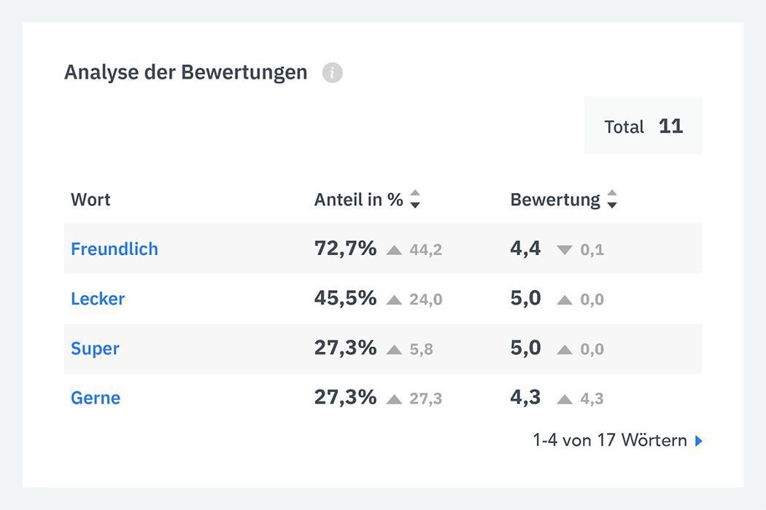Click the down trend arrow for Freundlich rating
This screenshot has height=510, width=766.
(x=564, y=250)
